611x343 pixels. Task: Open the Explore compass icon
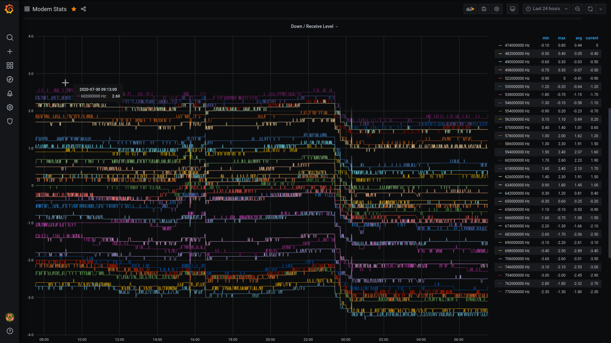(x=10, y=79)
